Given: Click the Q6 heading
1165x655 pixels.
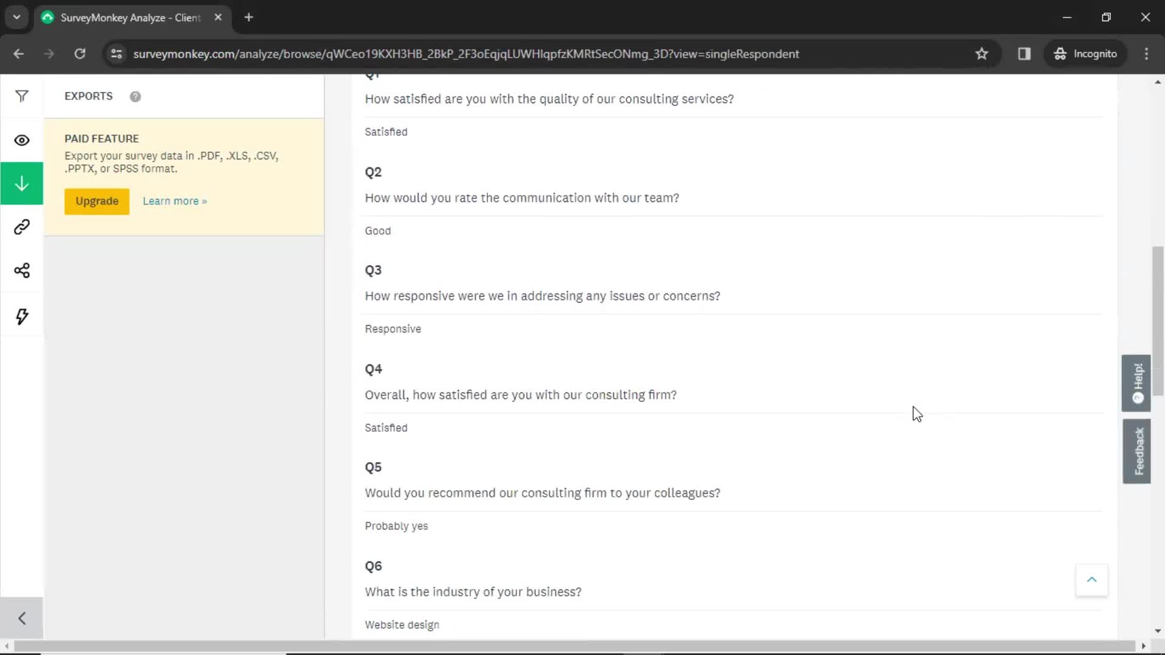Looking at the screenshot, I should [x=373, y=566].
